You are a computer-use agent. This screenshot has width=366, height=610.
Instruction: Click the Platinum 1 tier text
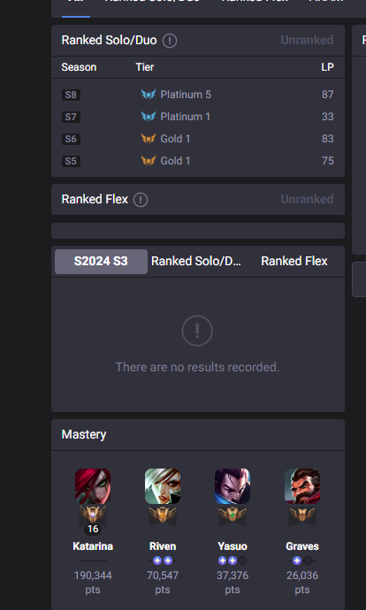[x=185, y=117]
